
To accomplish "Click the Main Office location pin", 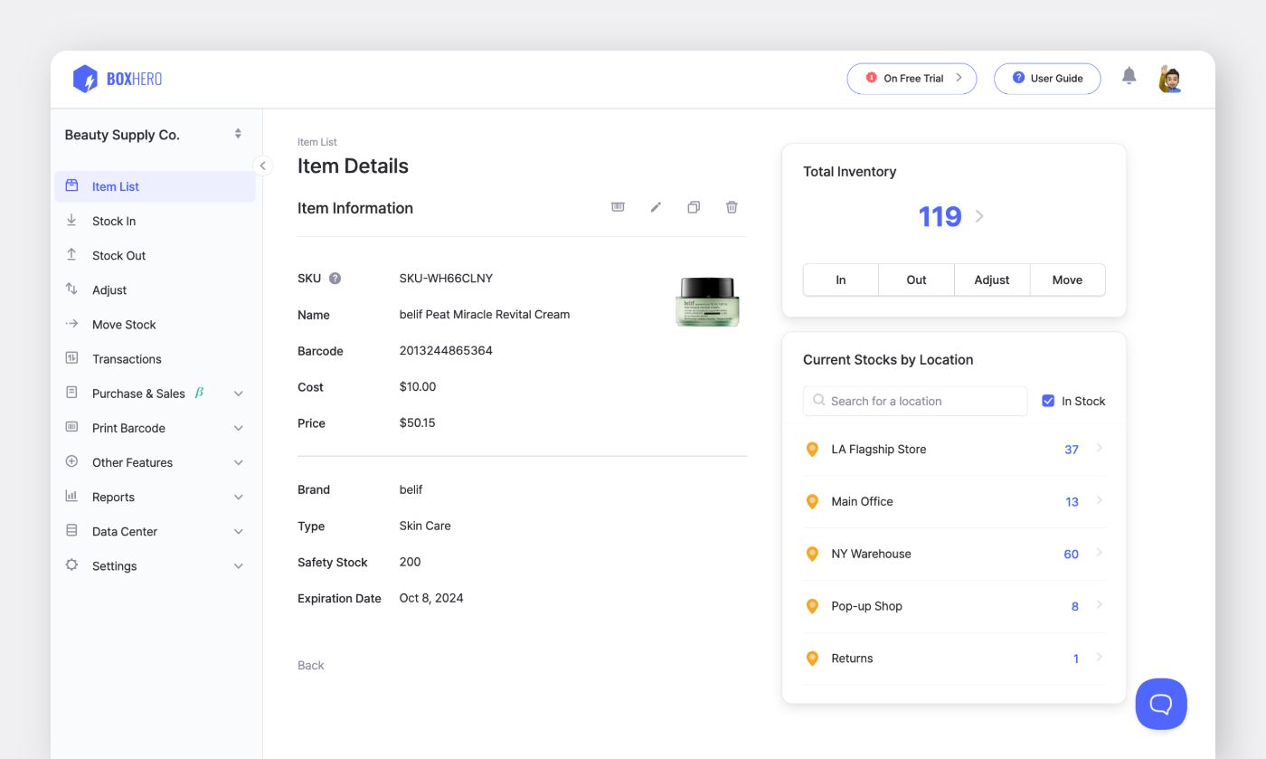I will click(x=812, y=502).
